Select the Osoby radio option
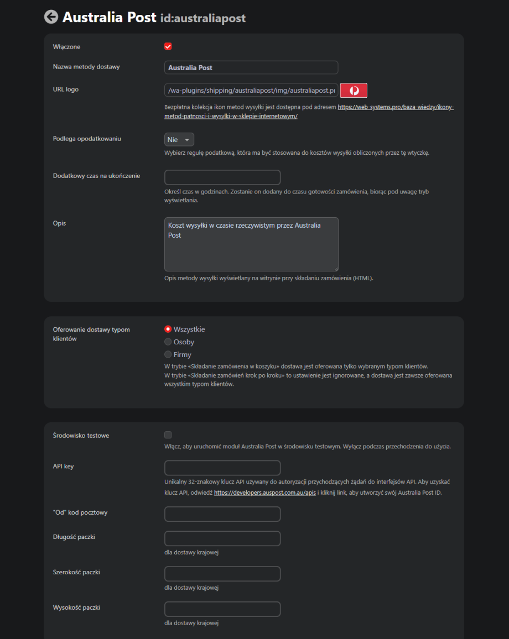Image resolution: width=509 pixels, height=639 pixels. click(x=168, y=342)
